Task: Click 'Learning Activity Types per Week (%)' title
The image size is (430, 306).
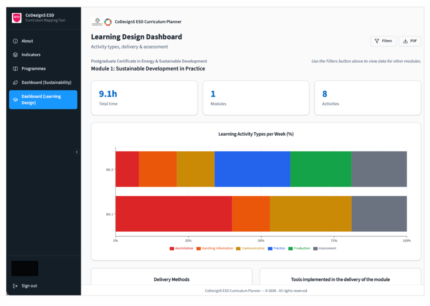Action: tap(256, 134)
